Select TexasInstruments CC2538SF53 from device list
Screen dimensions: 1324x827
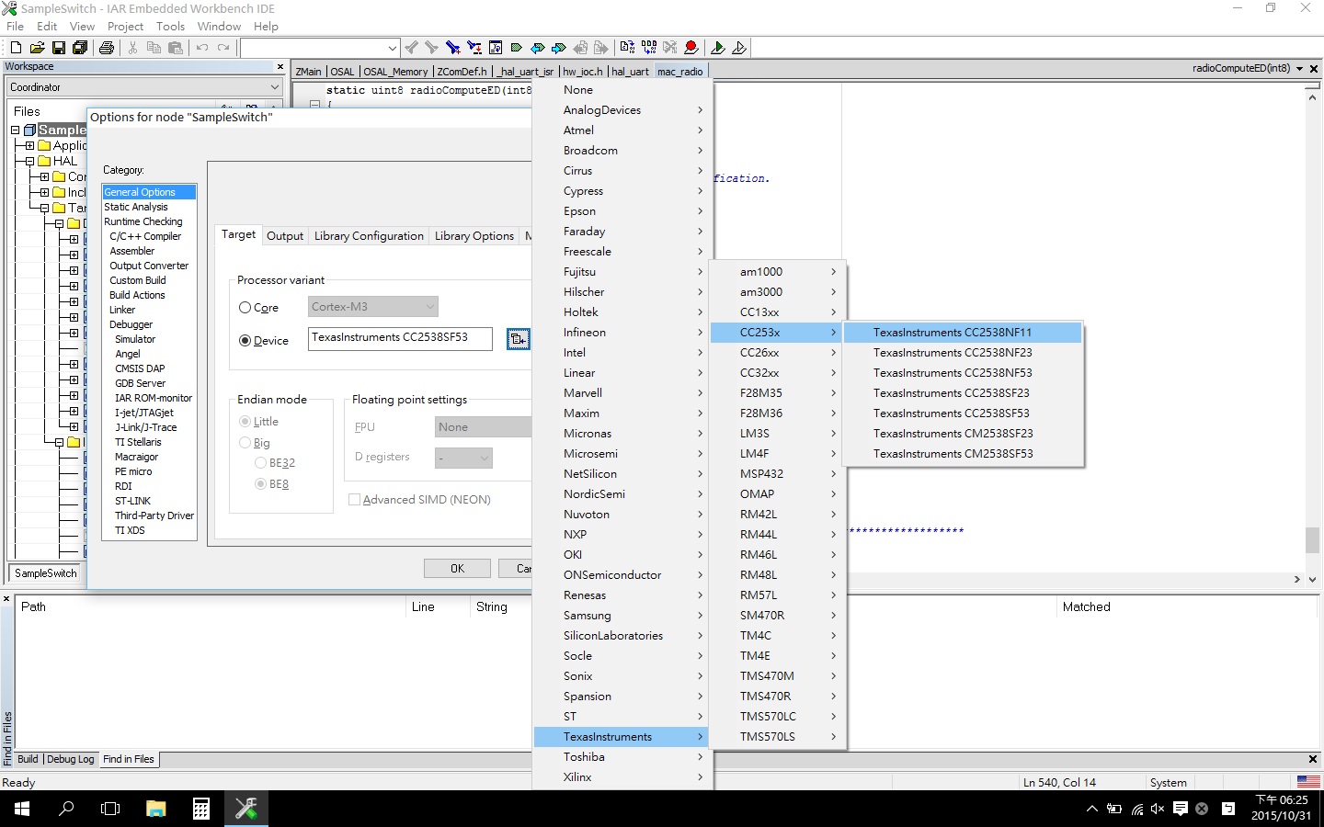[963, 413]
